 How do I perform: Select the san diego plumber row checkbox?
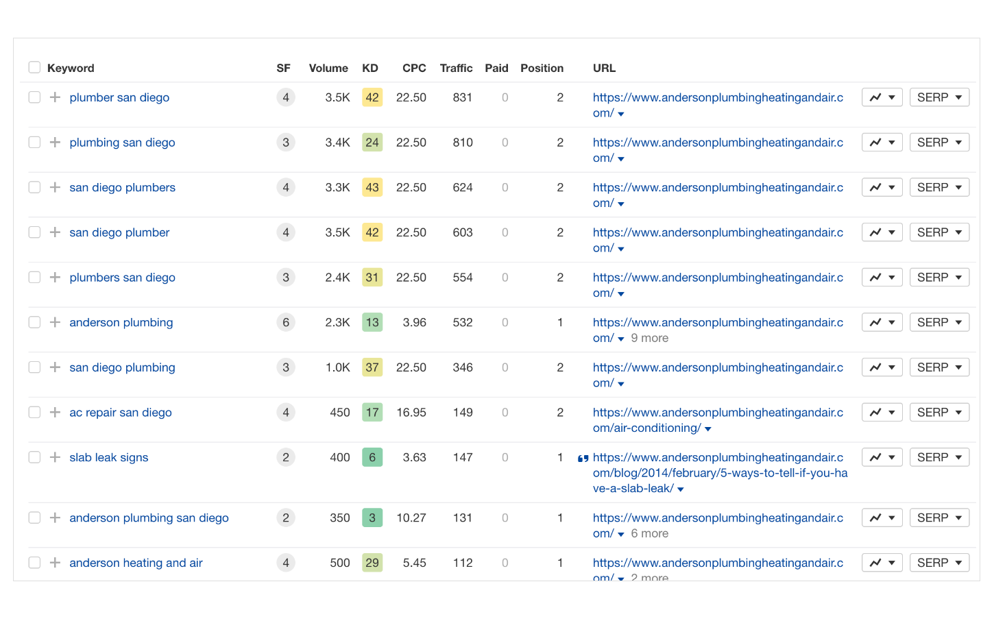pyautogui.click(x=34, y=232)
